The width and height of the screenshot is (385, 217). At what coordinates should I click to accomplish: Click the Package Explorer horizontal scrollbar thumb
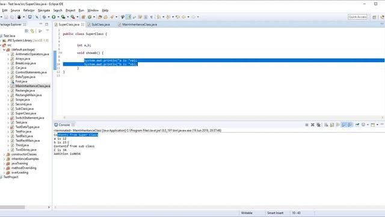click(x=12, y=207)
